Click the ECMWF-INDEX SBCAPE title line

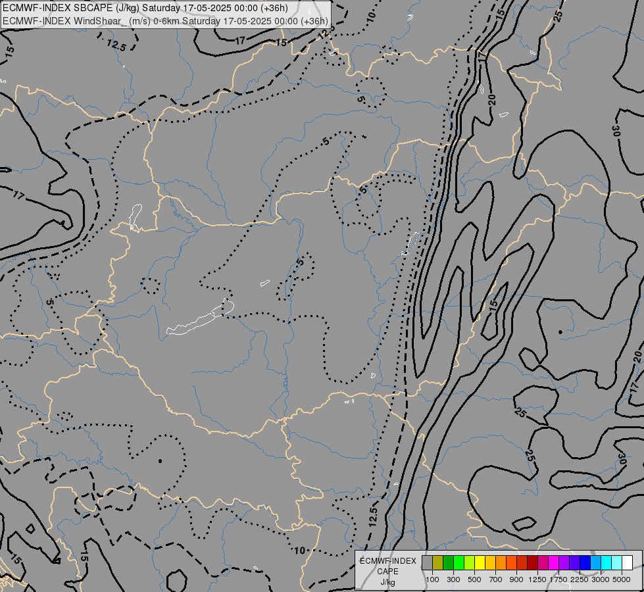pos(145,8)
